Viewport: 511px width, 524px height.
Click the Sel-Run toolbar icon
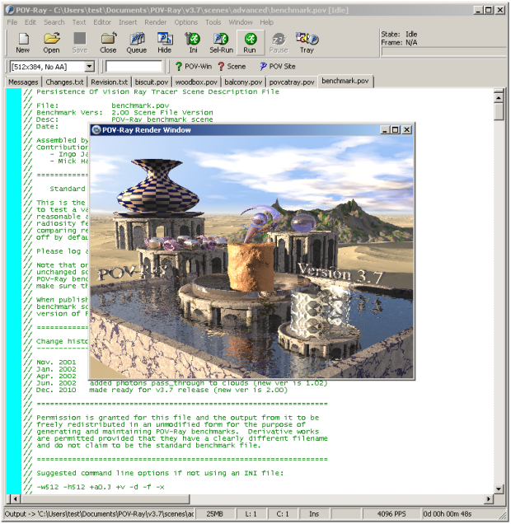click(x=221, y=43)
